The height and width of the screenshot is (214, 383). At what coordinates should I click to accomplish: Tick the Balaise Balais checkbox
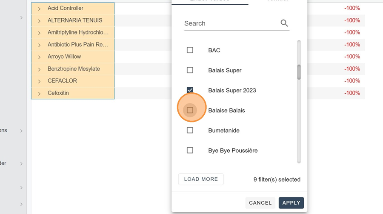pyautogui.click(x=190, y=110)
